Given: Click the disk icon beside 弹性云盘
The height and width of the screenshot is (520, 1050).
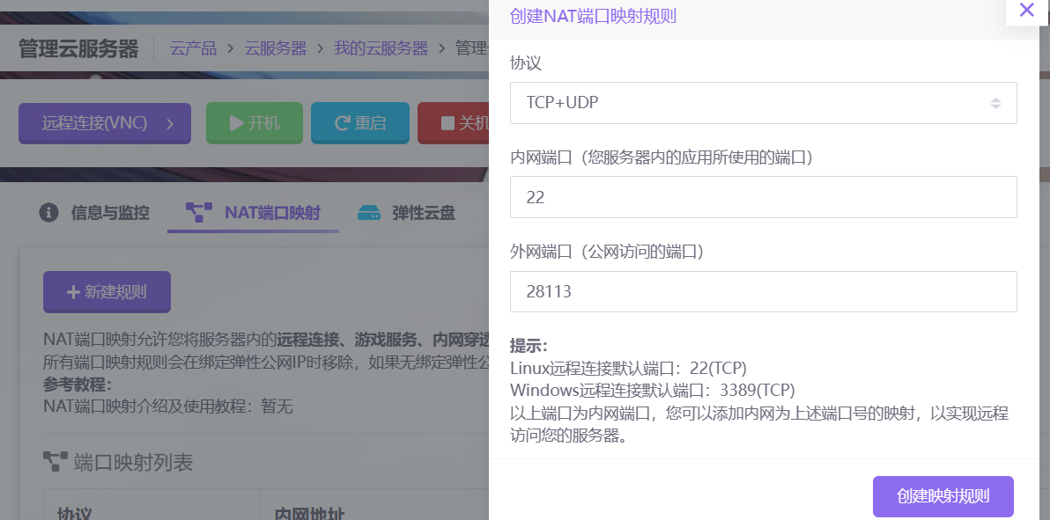Looking at the screenshot, I should click(x=368, y=212).
